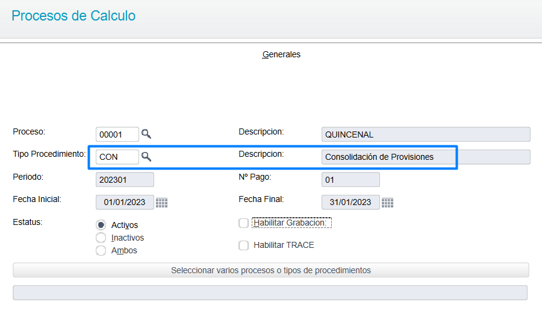Focus the Tipo Procedimiento CON field
The width and height of the screenshot is (542, 310).
pyautogui.click(x=117, y=157)
